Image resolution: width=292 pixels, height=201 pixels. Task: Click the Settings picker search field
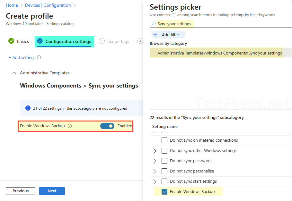click(x=221, y=24)
